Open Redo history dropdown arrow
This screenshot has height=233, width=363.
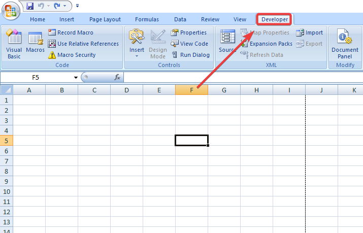(65, 6)
